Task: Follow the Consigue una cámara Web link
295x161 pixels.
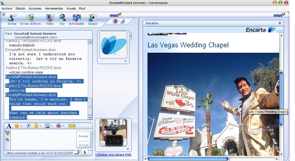Action: point(113,155)
